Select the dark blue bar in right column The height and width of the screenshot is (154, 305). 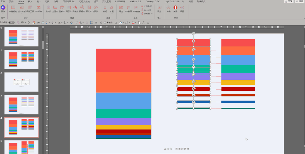pyautogui.click(x=238, y=102)
